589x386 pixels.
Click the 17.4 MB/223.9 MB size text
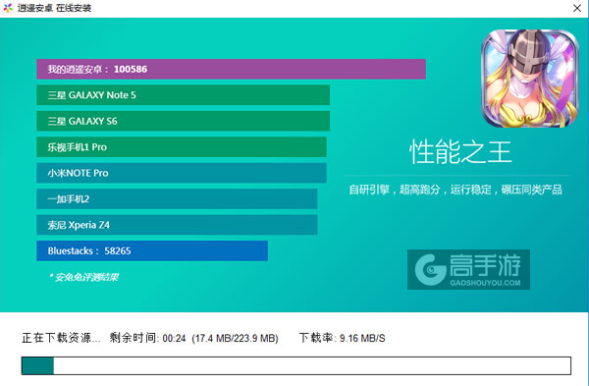(236, 338)
